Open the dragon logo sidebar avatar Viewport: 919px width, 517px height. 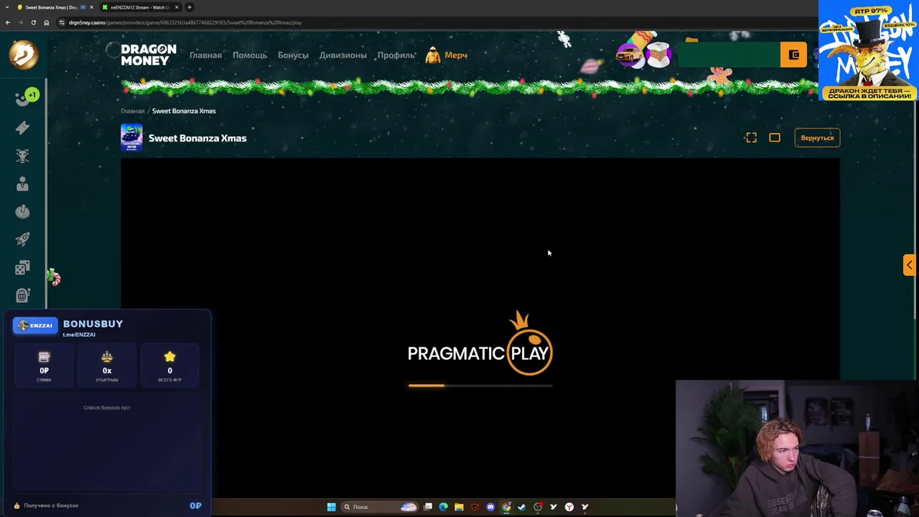(x=23, y=55)
